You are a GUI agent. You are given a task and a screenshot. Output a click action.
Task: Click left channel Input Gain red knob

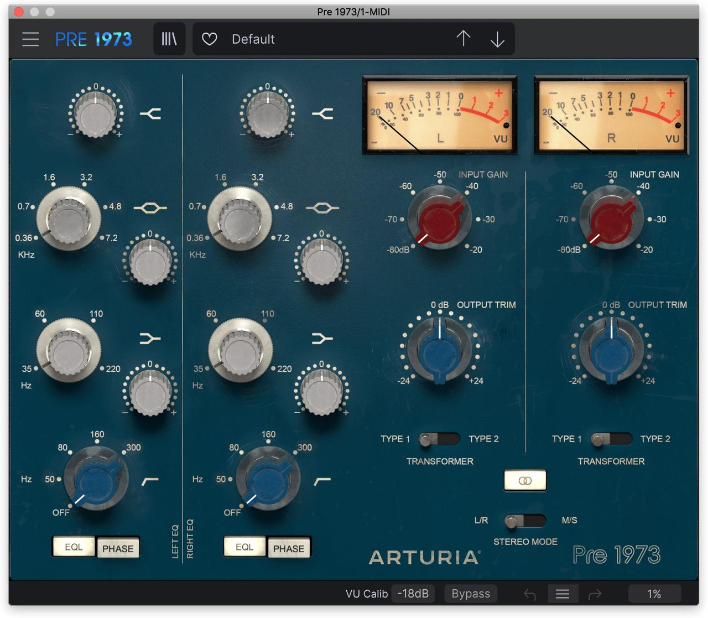(440, 219)
